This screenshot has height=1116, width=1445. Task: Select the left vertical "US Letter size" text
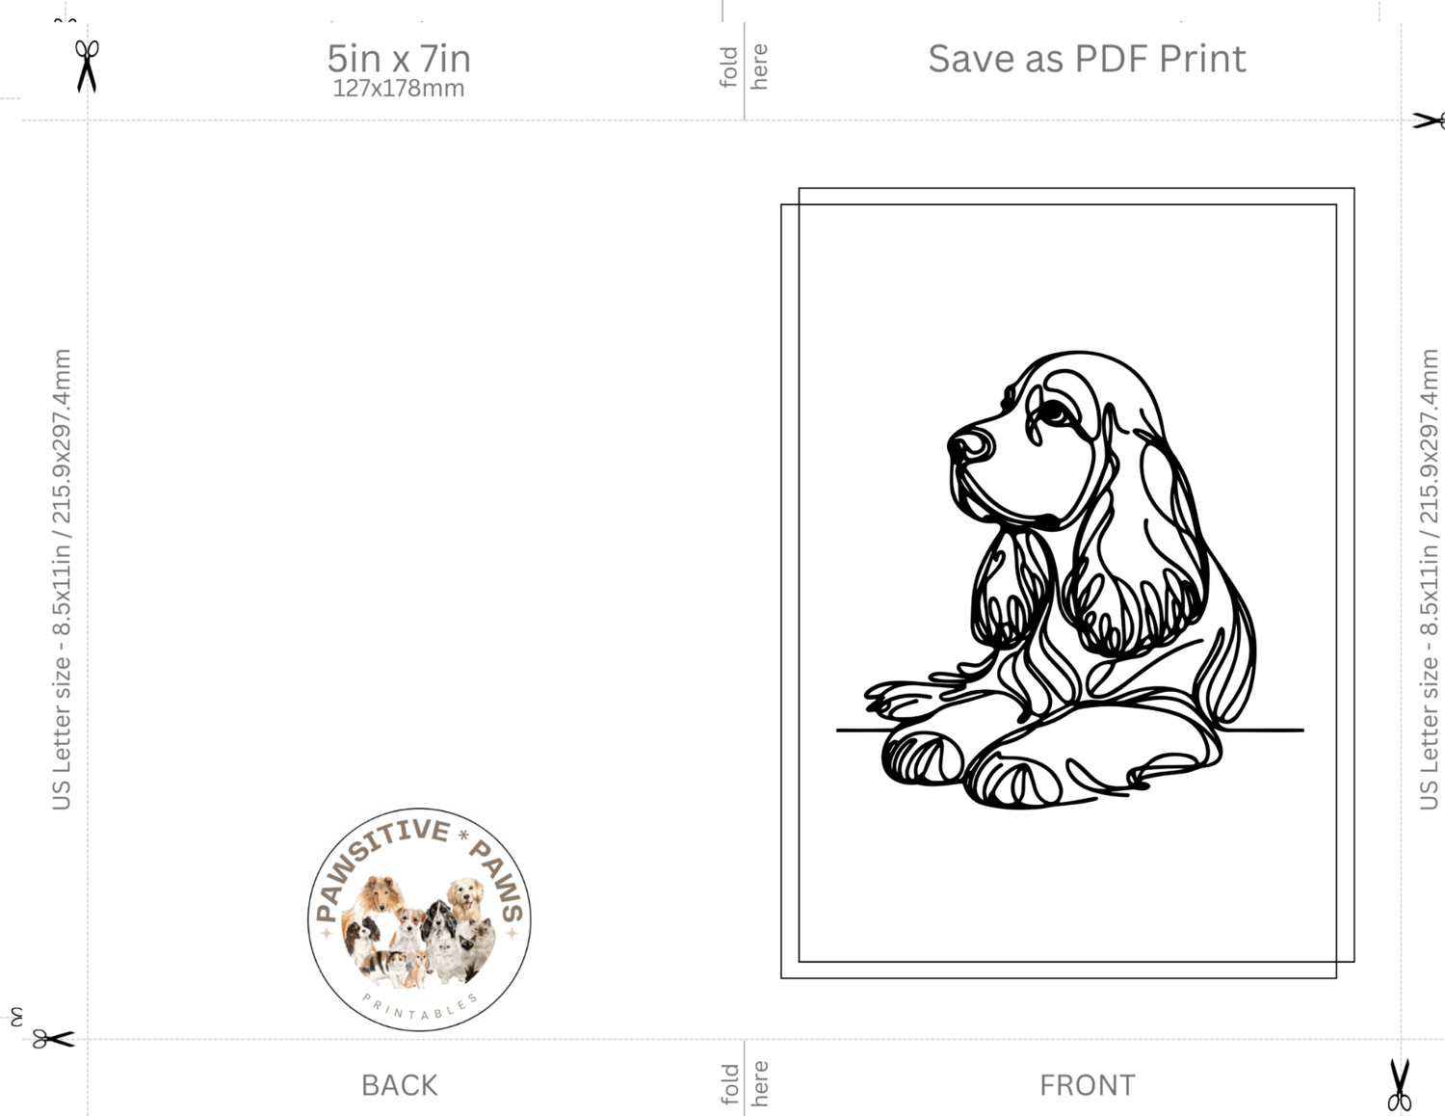point(62,579)
